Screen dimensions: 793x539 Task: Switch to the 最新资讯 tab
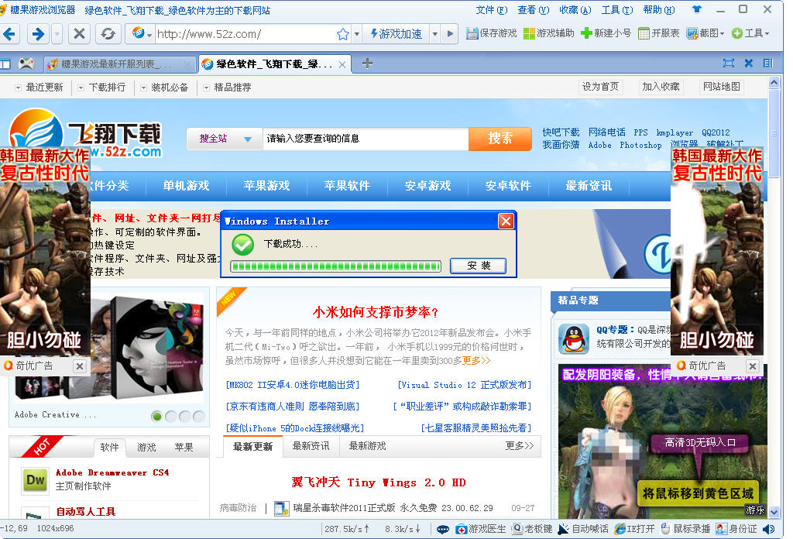pos(311,446)
